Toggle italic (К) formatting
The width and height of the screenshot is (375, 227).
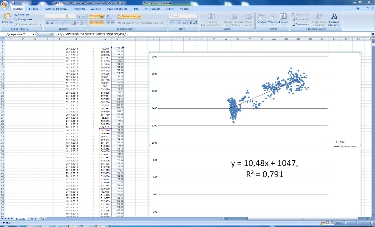pyautogui.click(x=52, y=23)
